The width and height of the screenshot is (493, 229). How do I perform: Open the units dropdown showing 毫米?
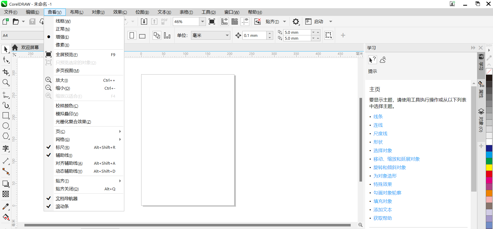[210, 35]
